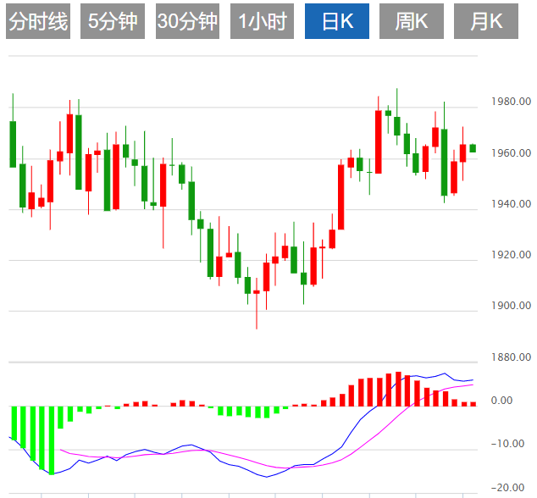The width and height of the screenshot is (537, 498).
Task: Switch to the 周K weekly tab
Action: pyautogui.click(x=412, y=21)
